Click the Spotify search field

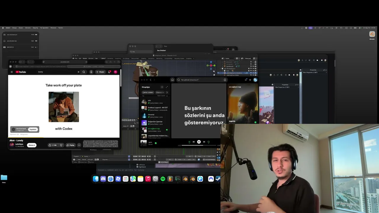[x=201, y=80]
